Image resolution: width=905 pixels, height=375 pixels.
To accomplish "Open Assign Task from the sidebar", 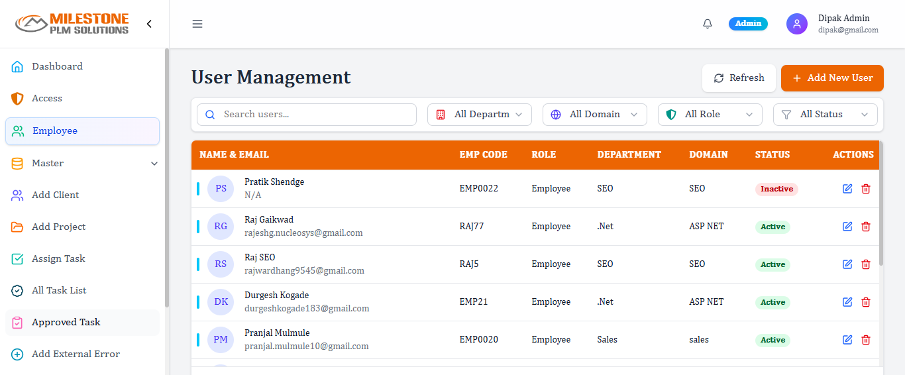I will 58,258.
